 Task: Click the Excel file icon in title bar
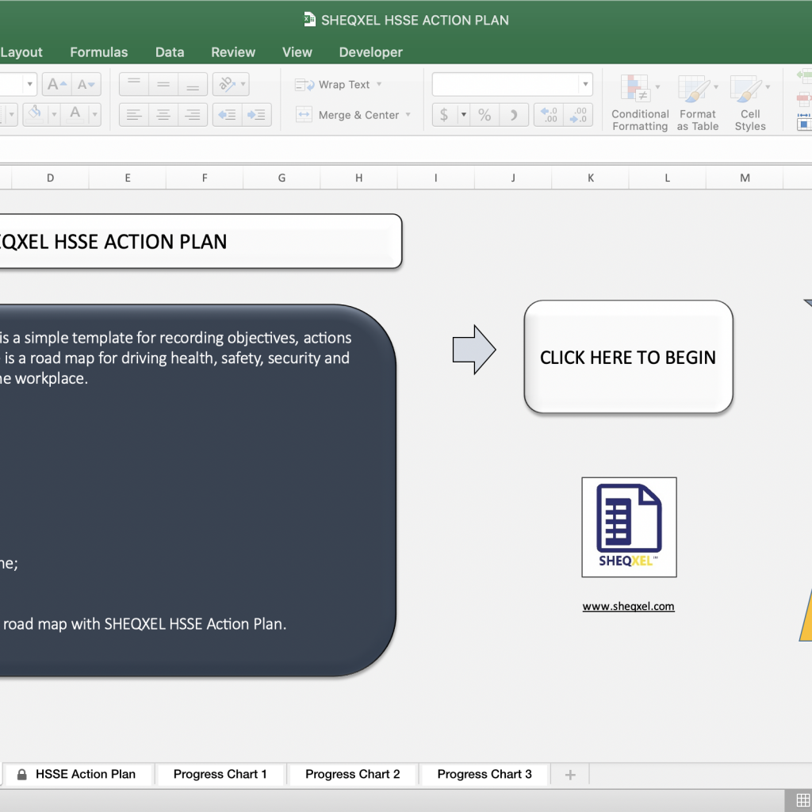309,20
